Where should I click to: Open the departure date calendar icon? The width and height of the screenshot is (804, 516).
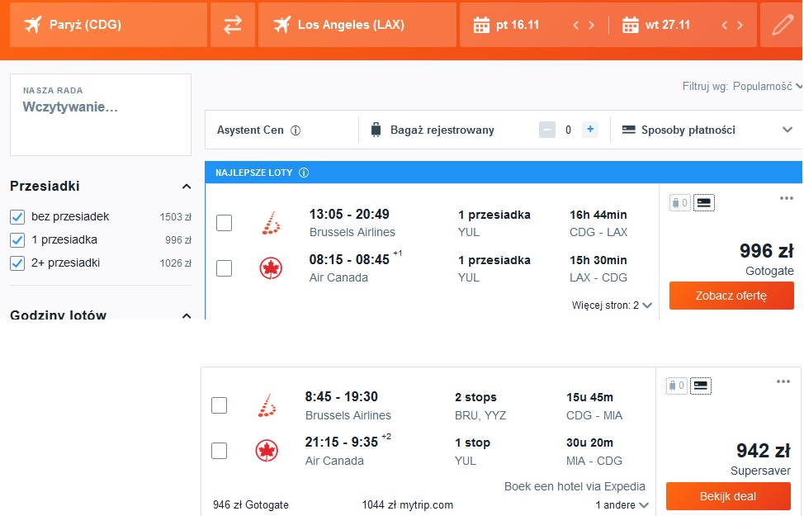[x=481, y=25]
